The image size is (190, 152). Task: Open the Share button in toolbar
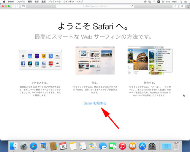175,6
